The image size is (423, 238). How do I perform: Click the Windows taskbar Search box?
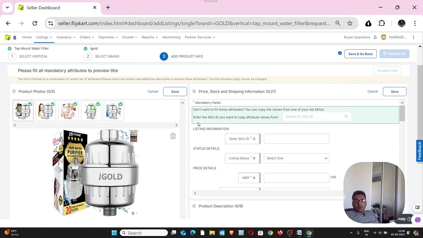pyautogui.click(x=143, y=233)
